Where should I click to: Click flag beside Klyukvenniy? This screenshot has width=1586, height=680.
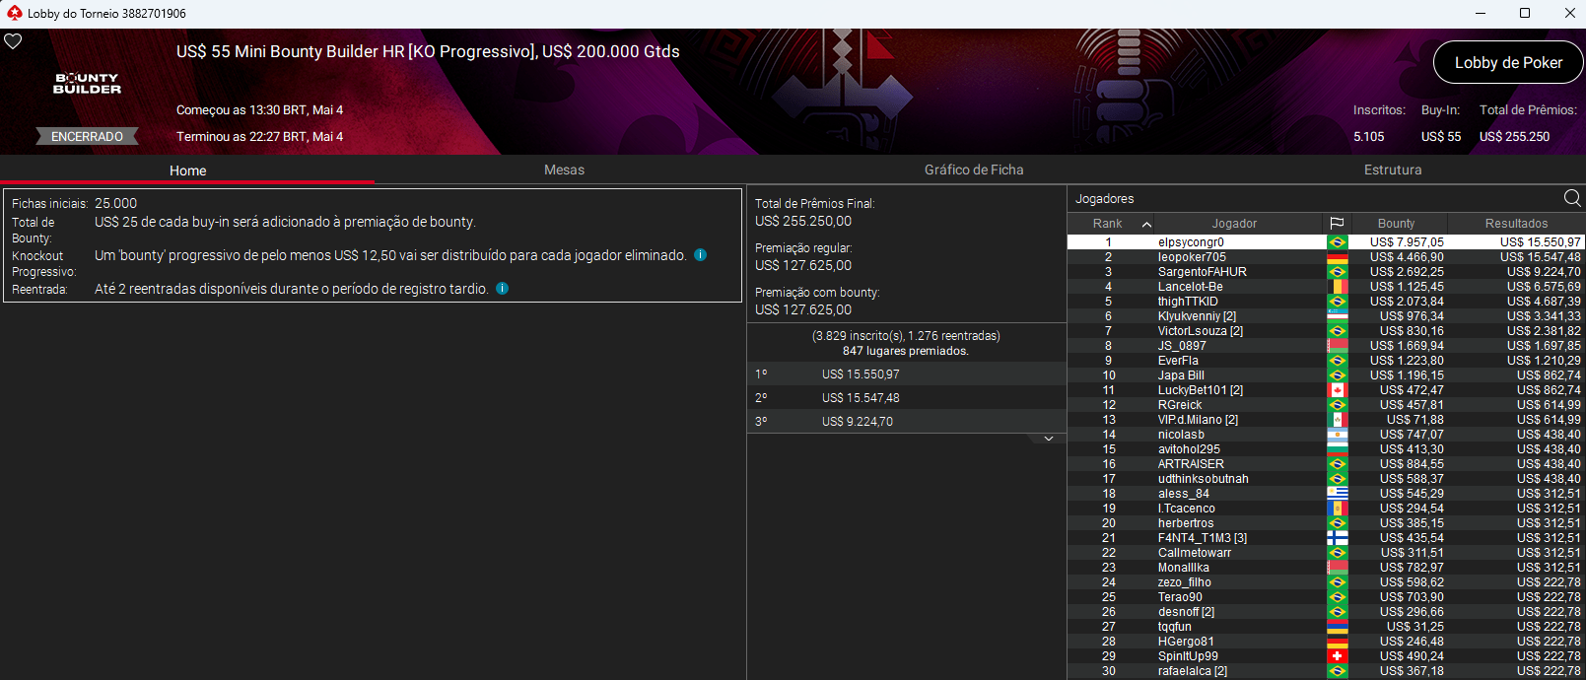[x=1338, y=316]
